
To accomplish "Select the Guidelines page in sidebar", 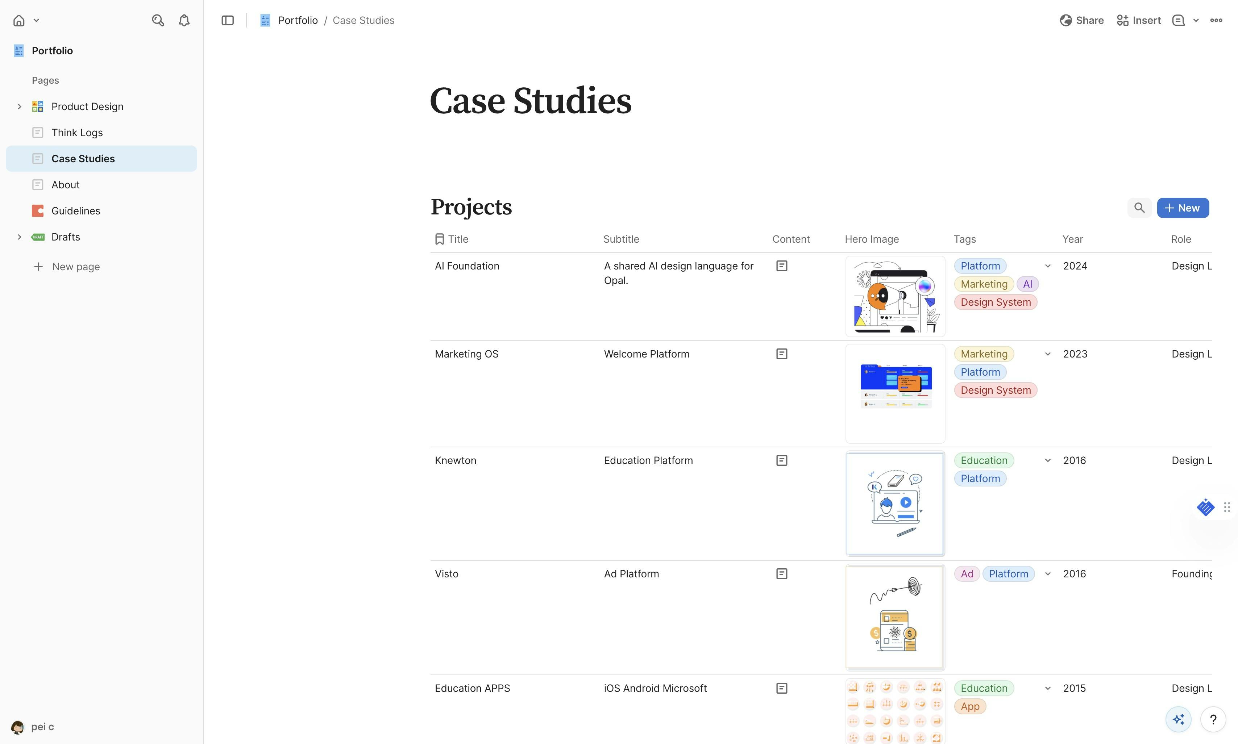I will (76, 211).
